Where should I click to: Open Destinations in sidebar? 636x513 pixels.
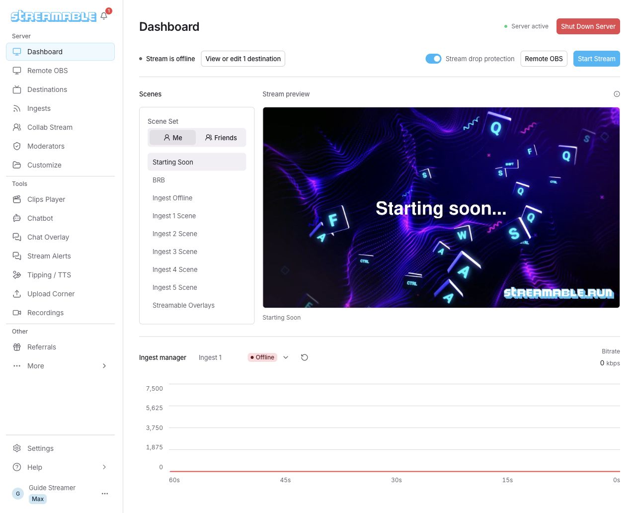coord(60,89)
